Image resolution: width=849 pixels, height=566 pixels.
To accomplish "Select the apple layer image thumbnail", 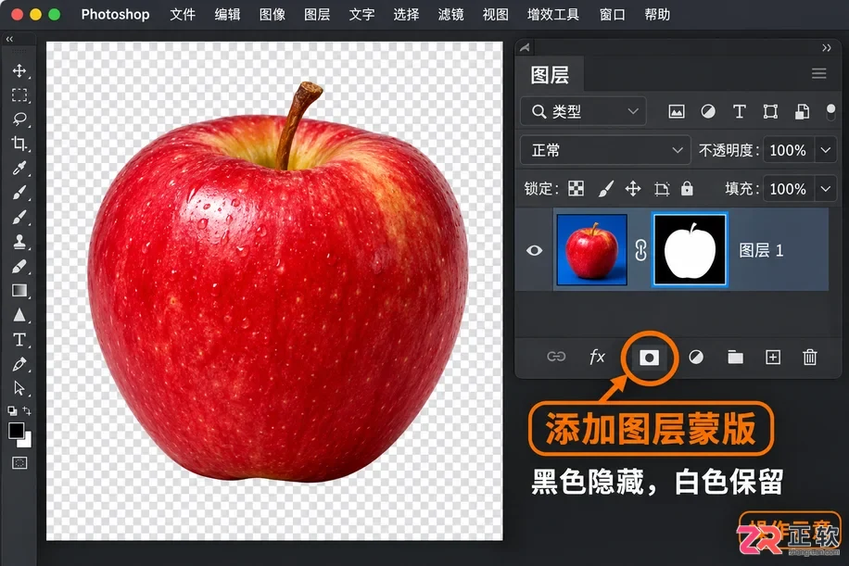I will (592, 249).
